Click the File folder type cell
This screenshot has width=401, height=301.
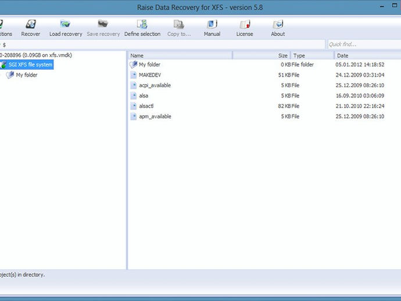(x=303, y=64)
